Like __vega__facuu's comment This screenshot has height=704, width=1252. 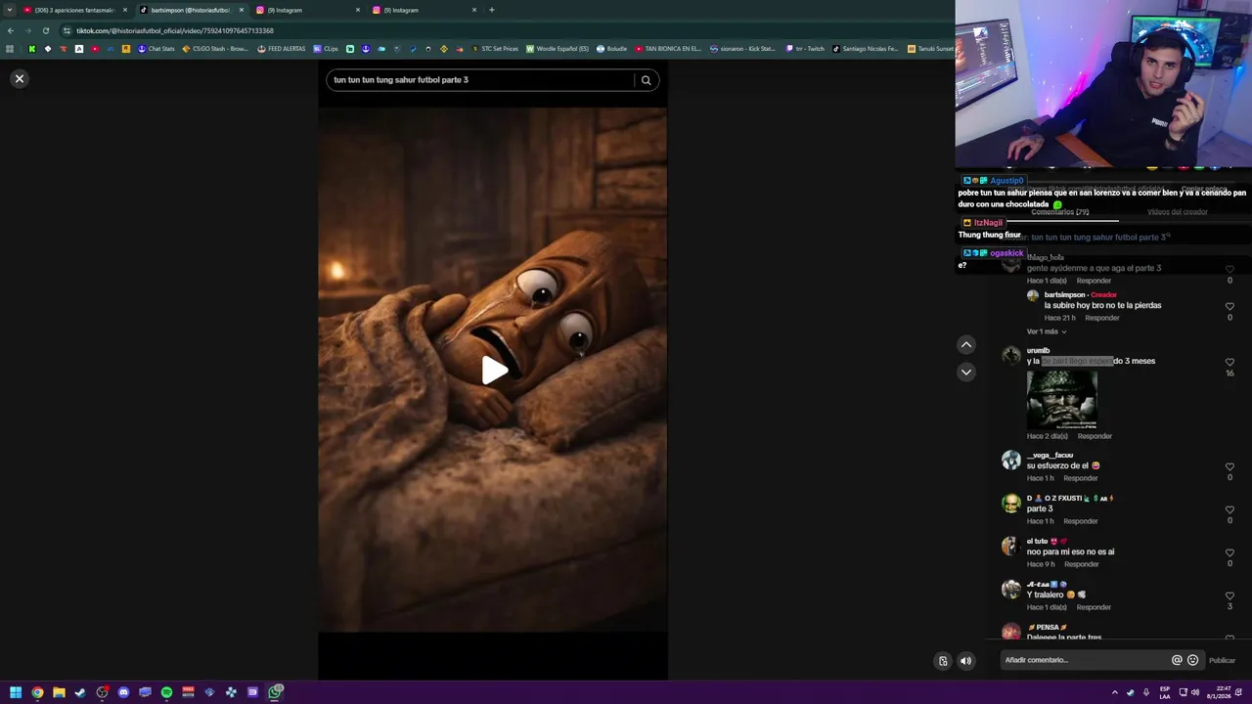1230,466
